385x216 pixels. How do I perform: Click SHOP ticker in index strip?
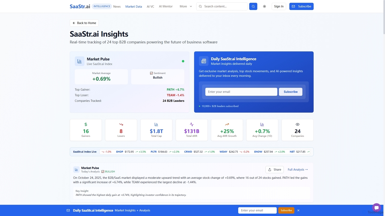click(119, 152)
